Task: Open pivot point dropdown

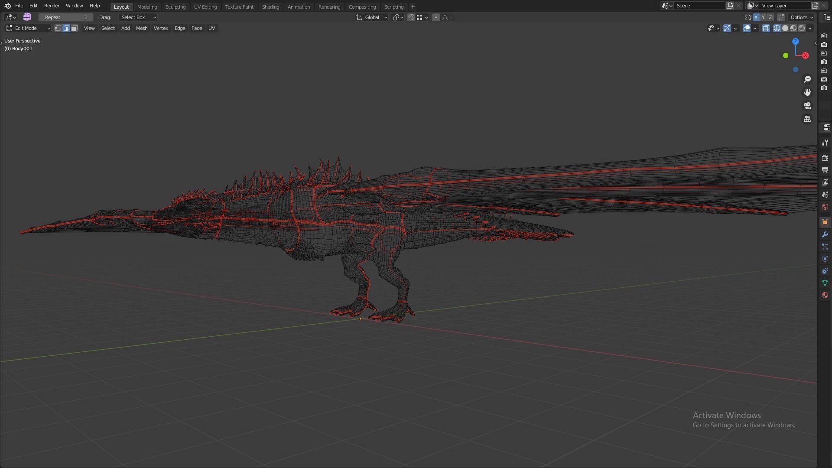Action: pyautogui.click(x=398, y=17)
